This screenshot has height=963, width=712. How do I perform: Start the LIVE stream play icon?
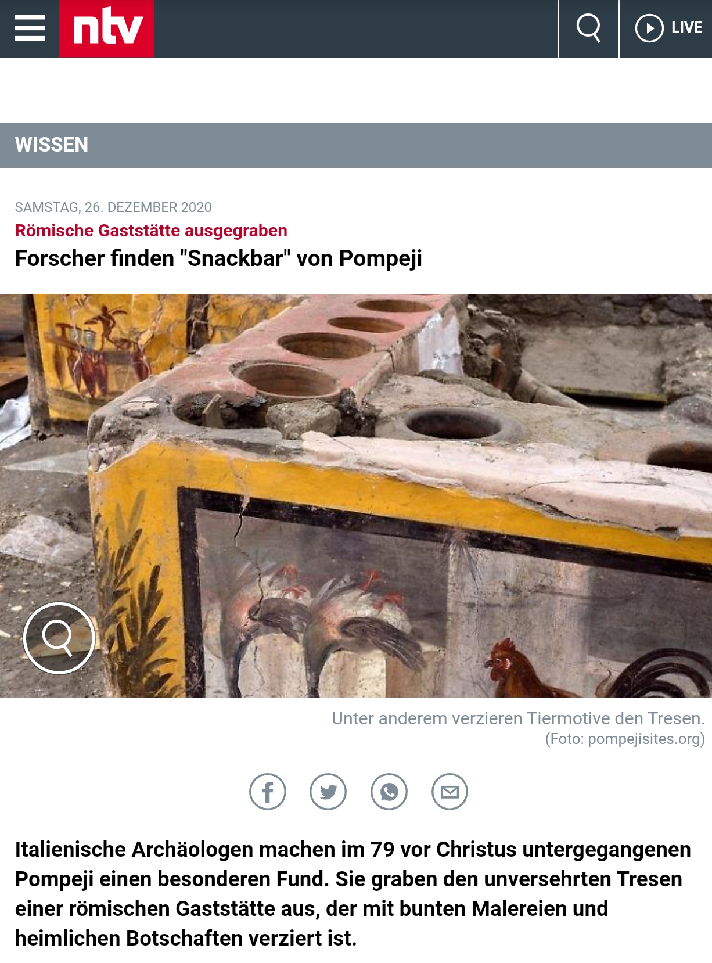[649, 28]
